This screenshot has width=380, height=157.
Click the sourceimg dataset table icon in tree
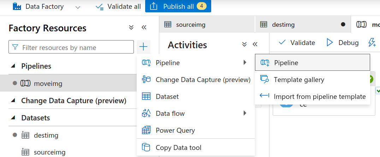point(25,152)
